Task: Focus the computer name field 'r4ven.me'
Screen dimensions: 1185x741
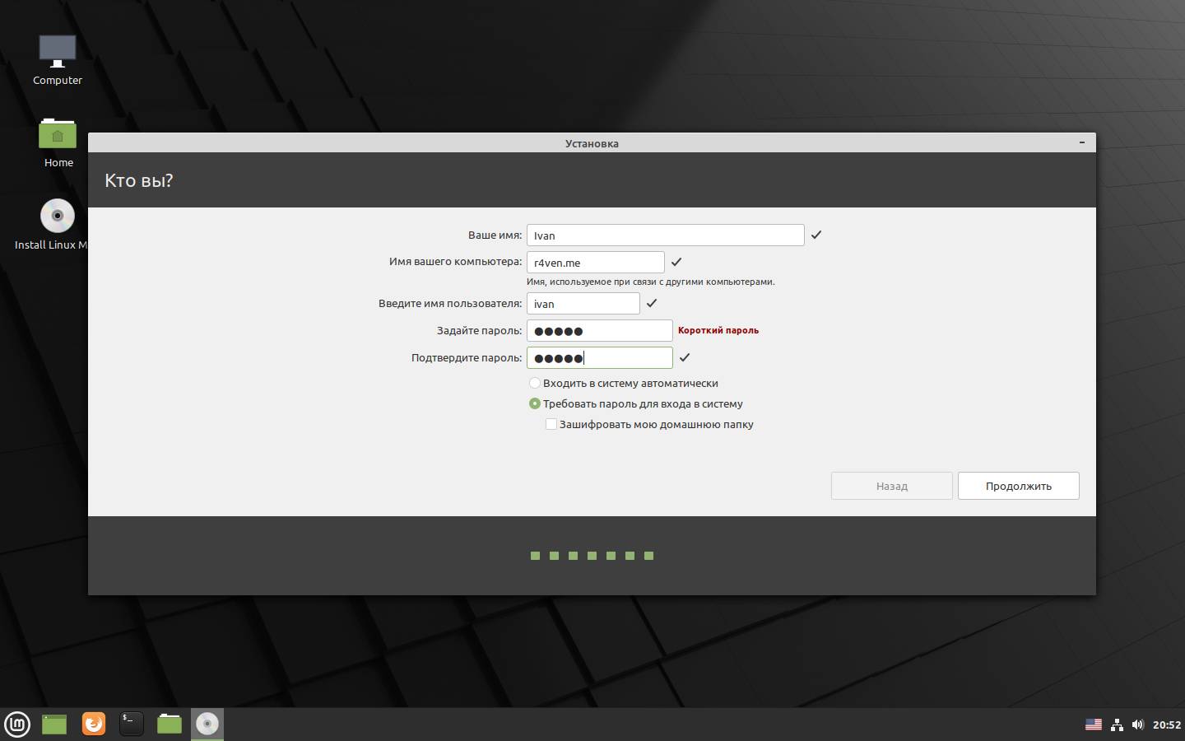Action: pyautogui.click(x=595, y=263)
